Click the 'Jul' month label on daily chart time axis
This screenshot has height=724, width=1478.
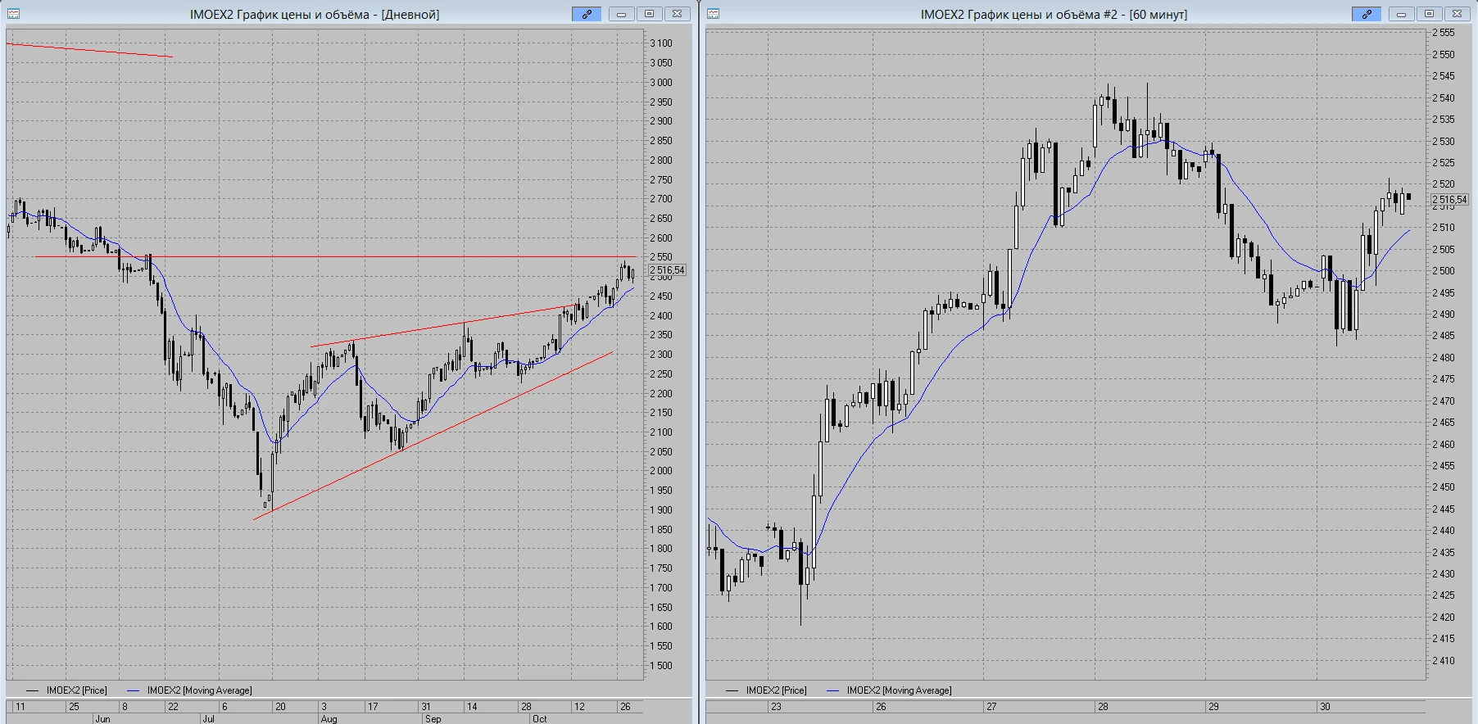(x=208, y=718)
